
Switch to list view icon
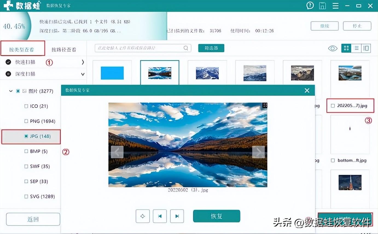(x=356, y=48)
